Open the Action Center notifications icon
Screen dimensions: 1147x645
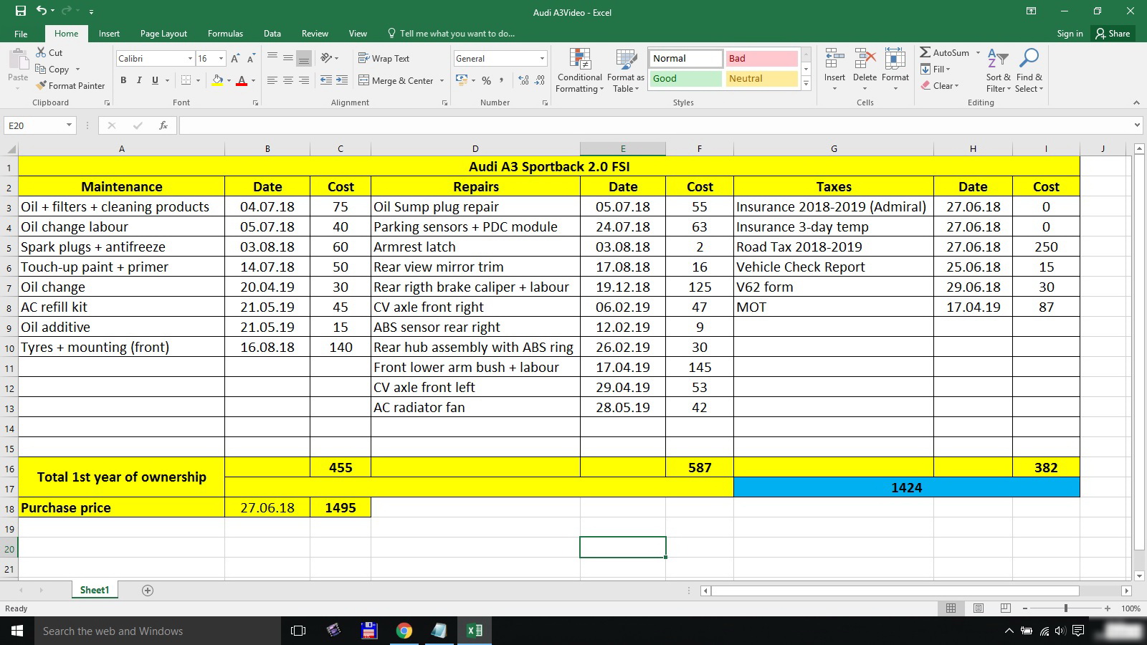[x=1078, y=631]
